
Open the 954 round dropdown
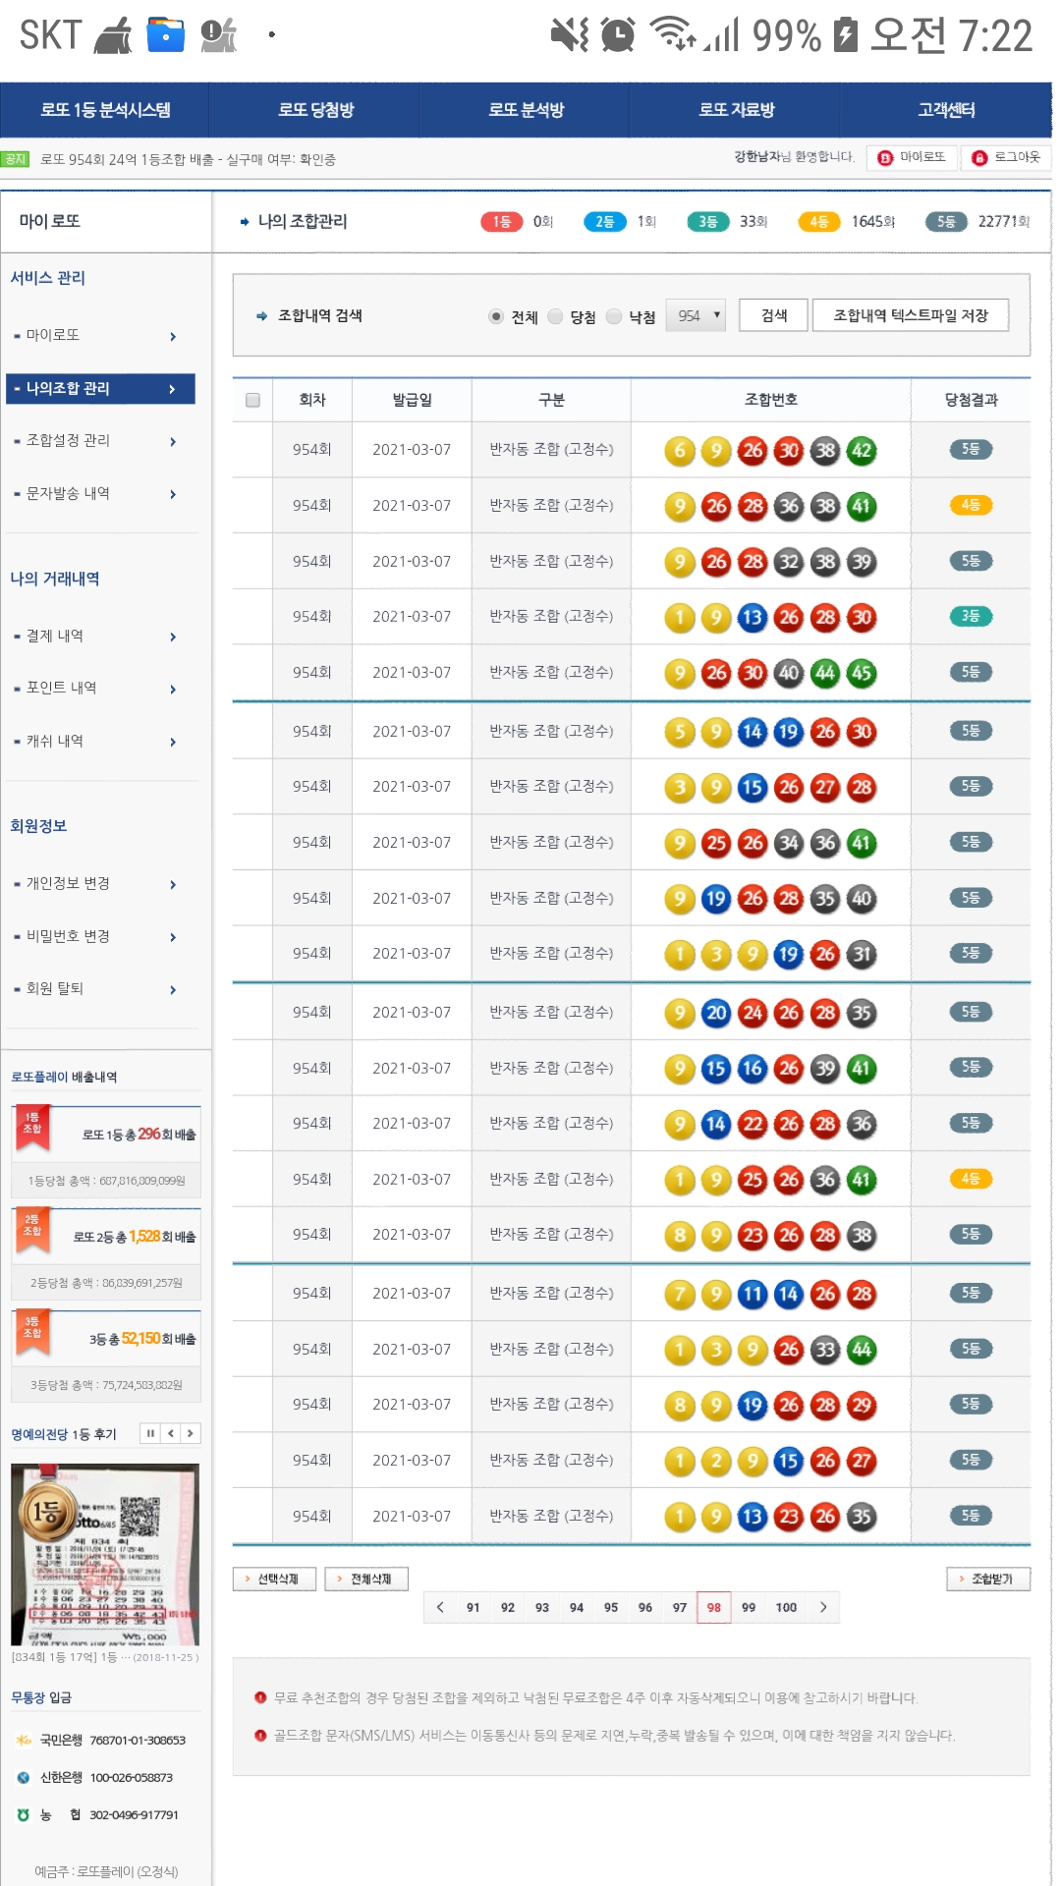696,315
